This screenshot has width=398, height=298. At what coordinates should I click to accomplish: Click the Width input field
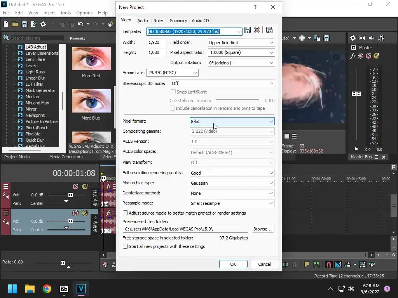click(x=156, y=42)
